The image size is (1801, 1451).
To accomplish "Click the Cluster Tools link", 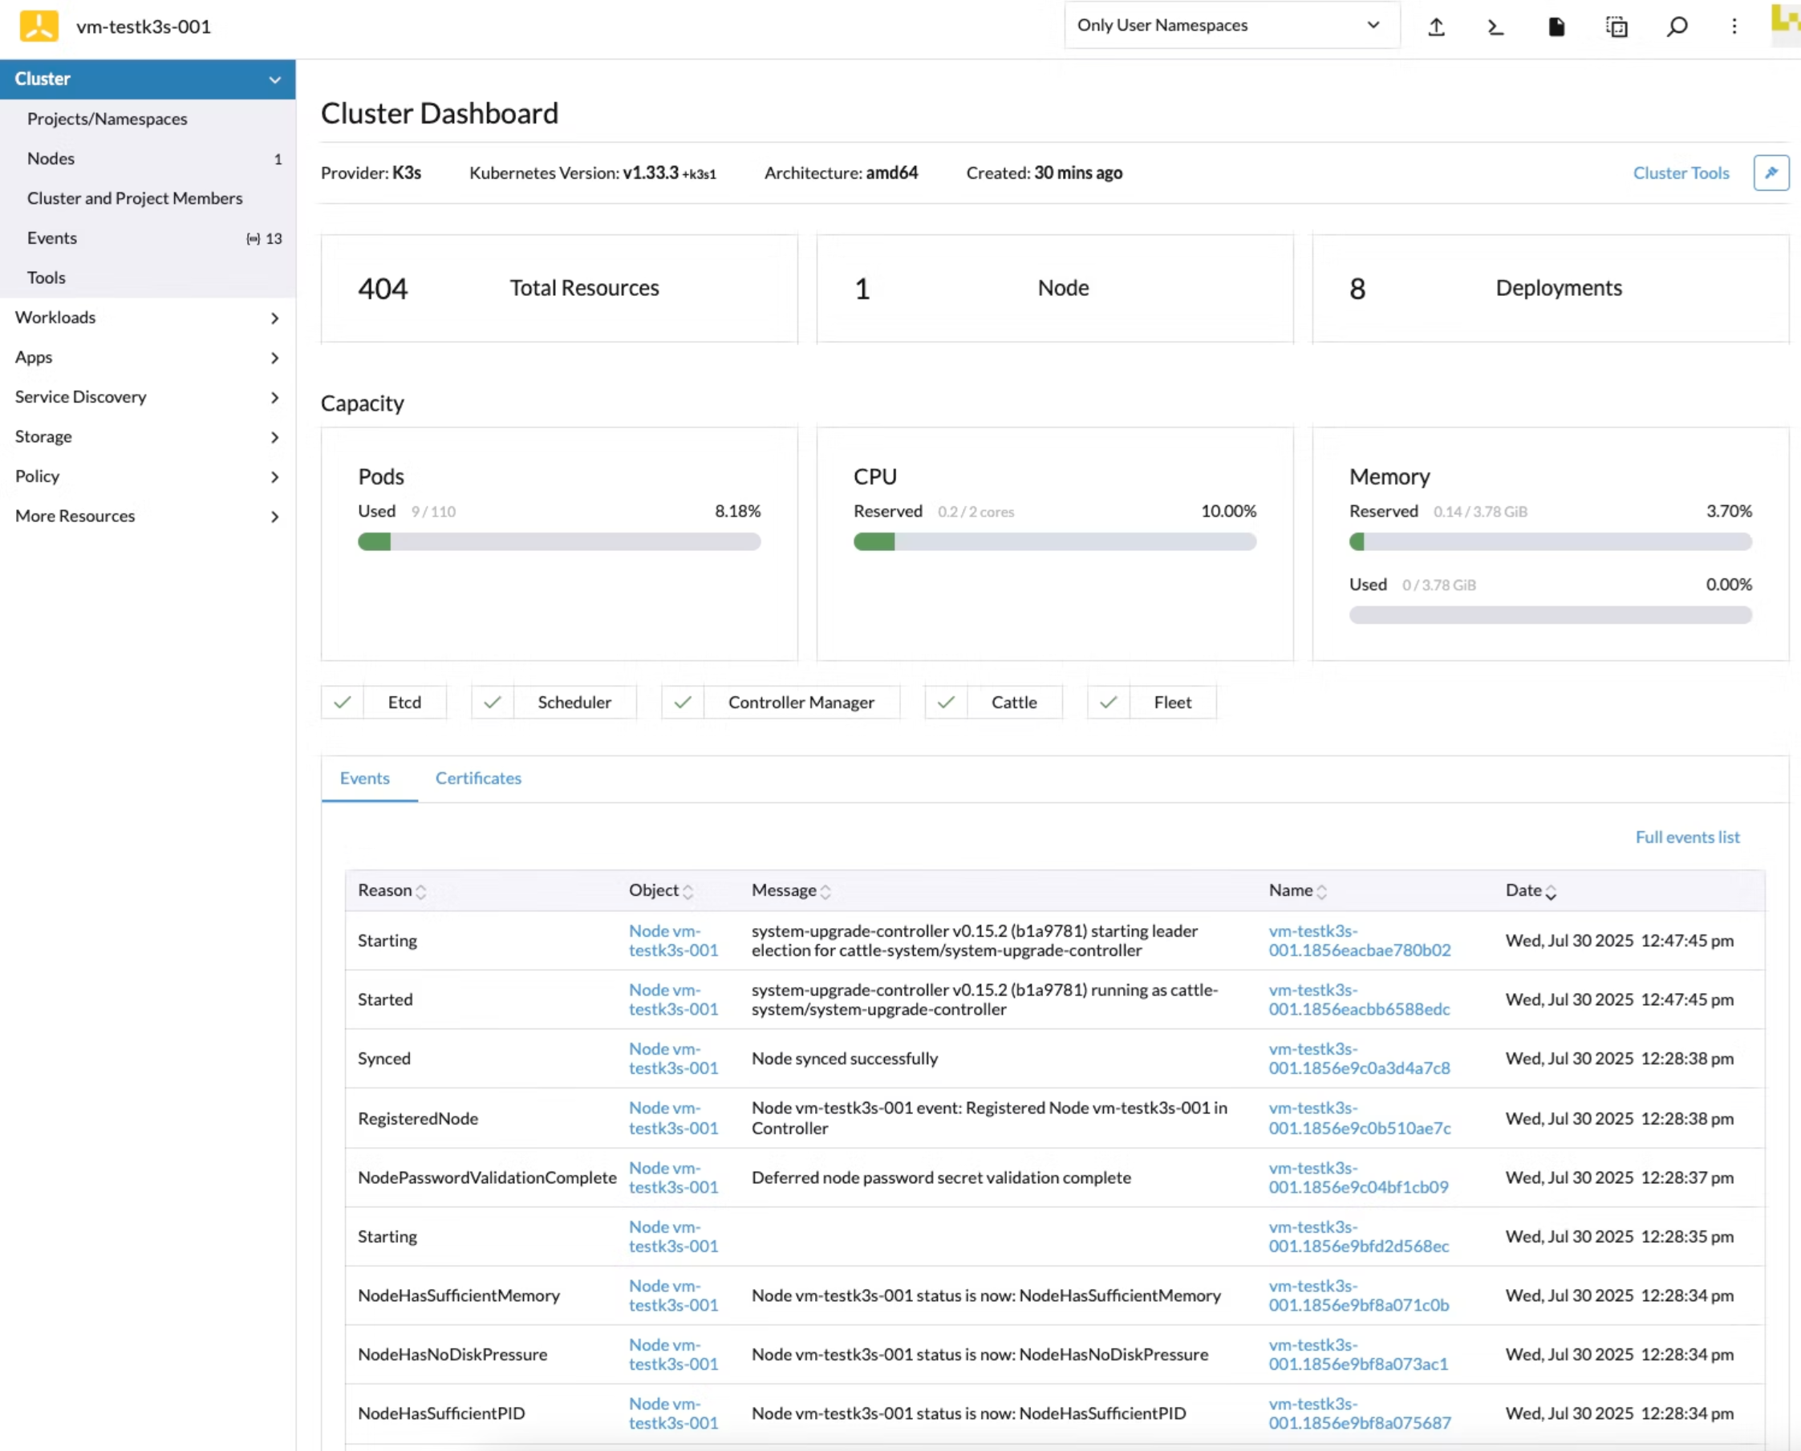I will point(1681,173).
